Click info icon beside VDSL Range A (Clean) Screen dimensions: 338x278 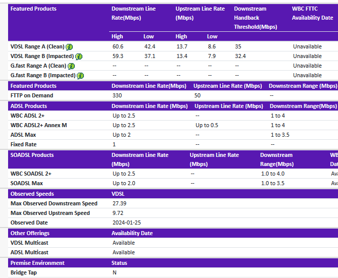coord(69,47)
